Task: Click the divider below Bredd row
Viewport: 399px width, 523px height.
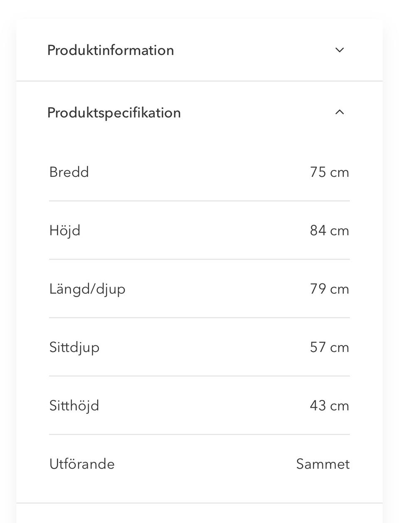Action: pyautogui.click(x=199, y=201)
